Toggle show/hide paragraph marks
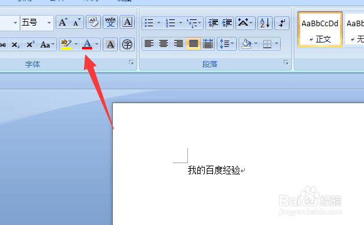This screenshot has width=364, height=225. click(282, 23)
